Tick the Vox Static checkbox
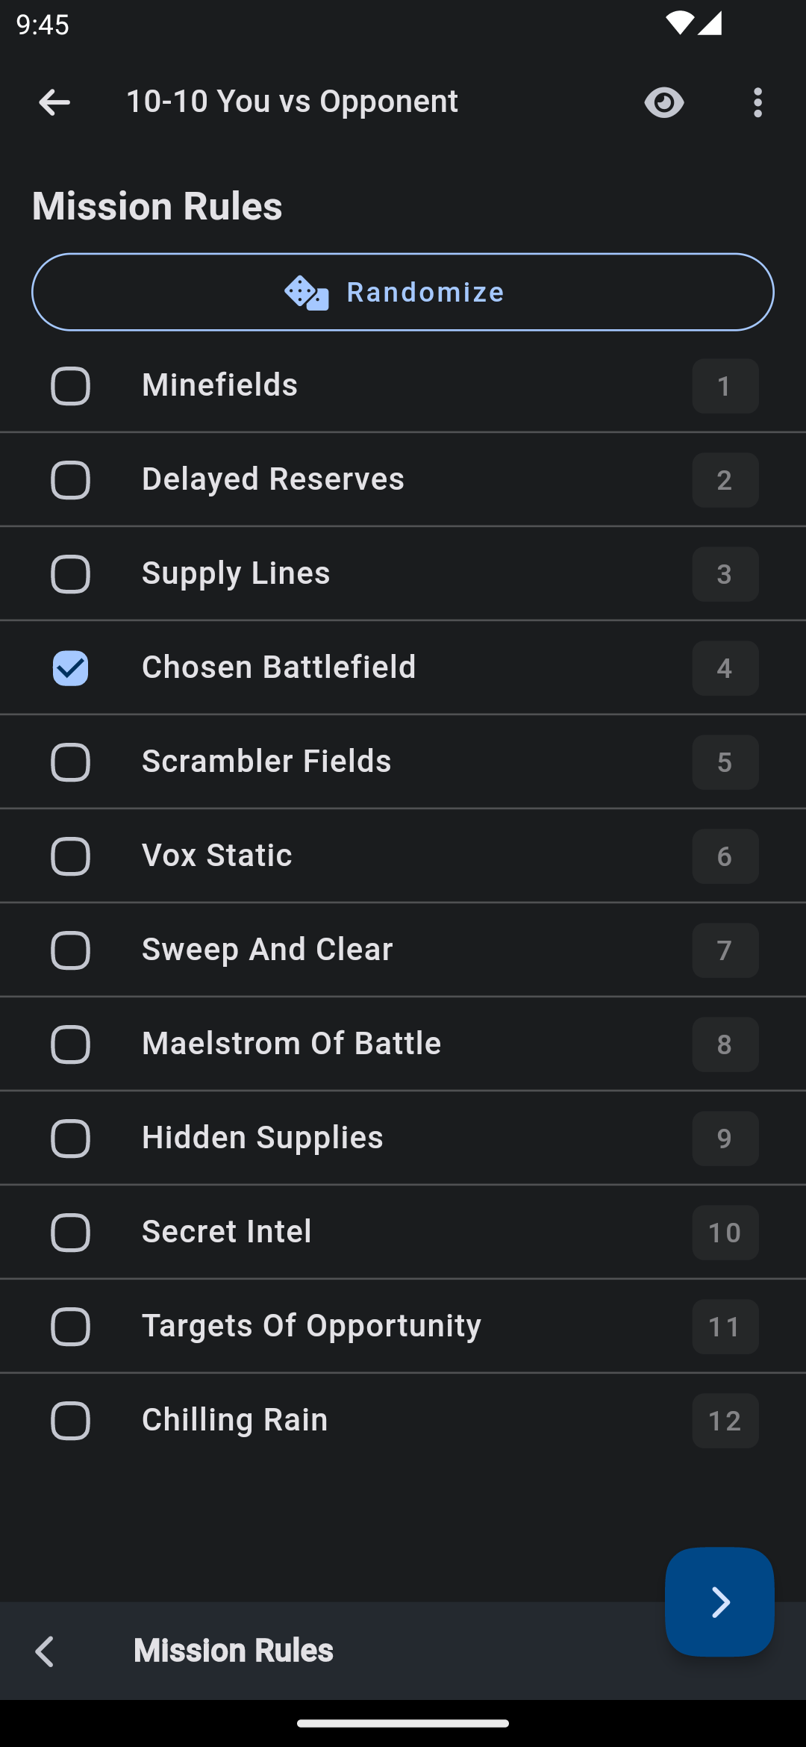 coord(70,856)
